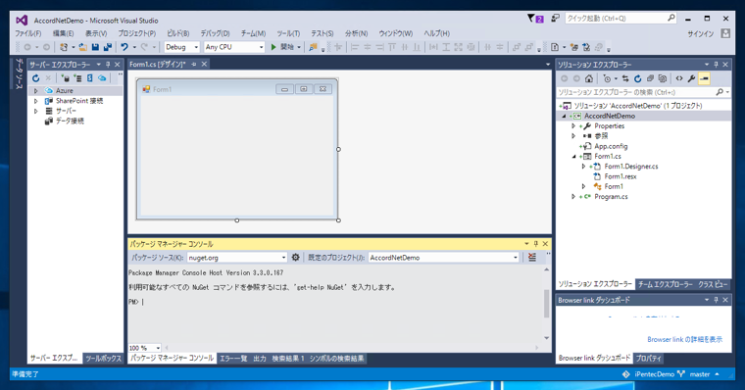Click the View Code icon in Solution Explorer
Screen dimensions: 745x390
tap(679, 78)
